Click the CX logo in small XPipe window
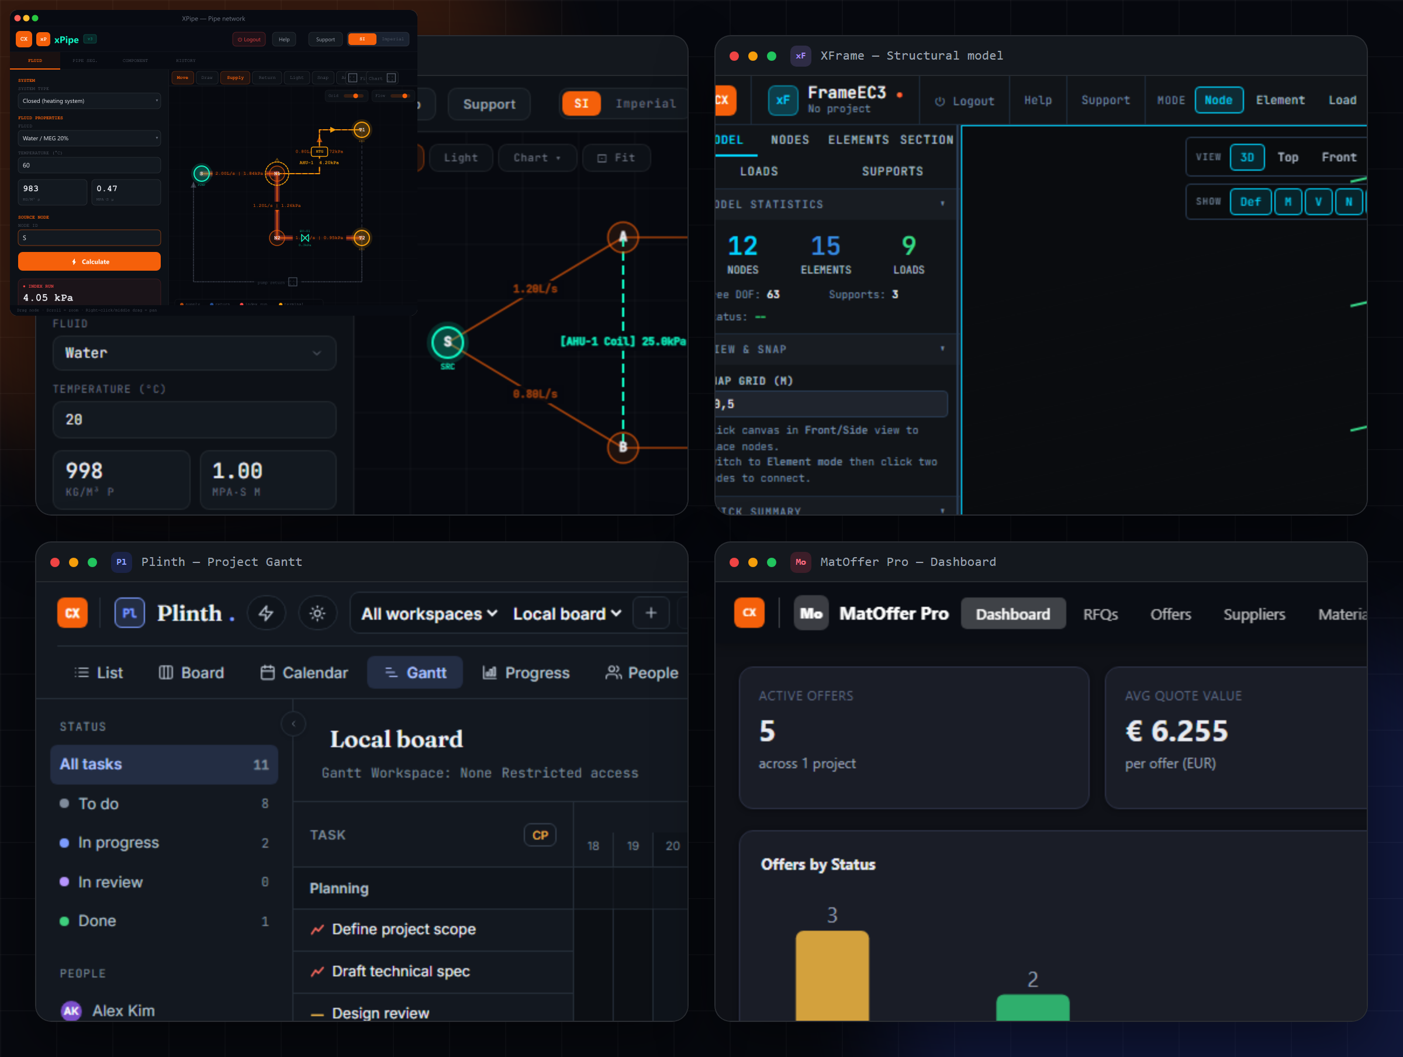1403x1057 pixels. click(23, 39)
